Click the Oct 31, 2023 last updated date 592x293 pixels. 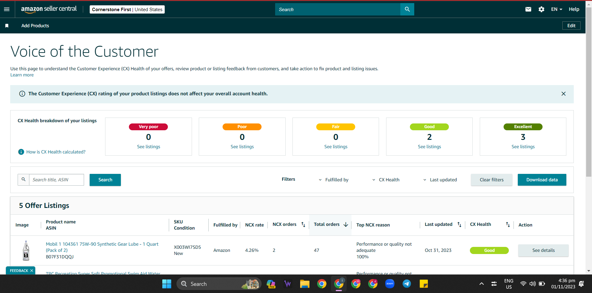438,250
